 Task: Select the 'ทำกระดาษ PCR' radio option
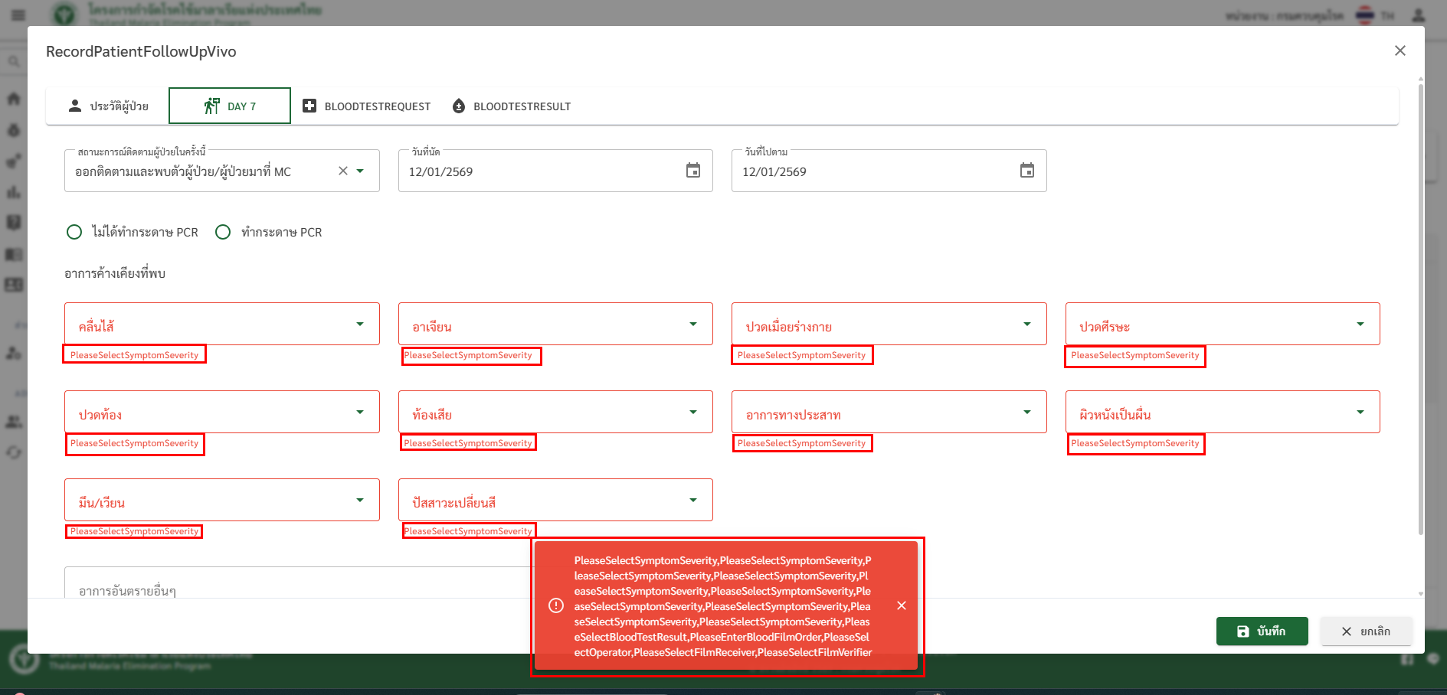pos(223,232)
